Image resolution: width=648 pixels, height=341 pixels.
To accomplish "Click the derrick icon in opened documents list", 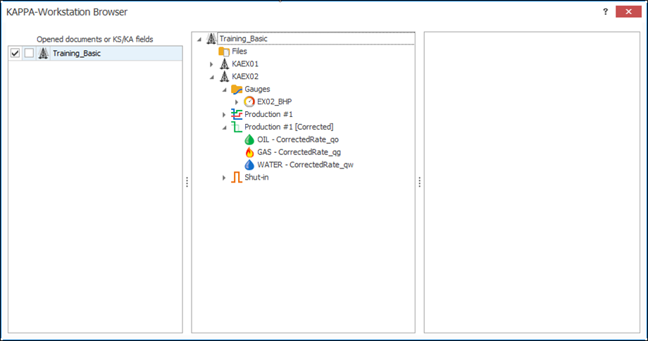I will (x=44, y=54).
